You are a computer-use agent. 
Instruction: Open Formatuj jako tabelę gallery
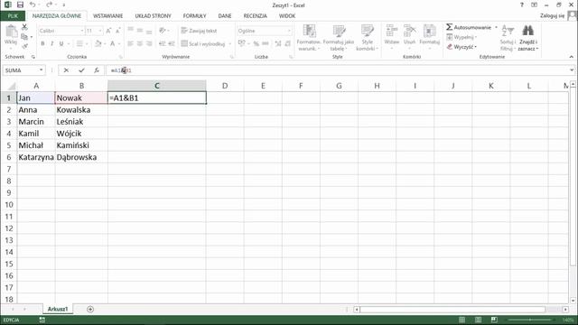(x=338, y=37)
